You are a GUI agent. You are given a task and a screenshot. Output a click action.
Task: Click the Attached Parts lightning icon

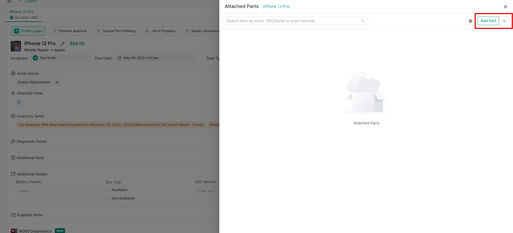click(13, 93)
